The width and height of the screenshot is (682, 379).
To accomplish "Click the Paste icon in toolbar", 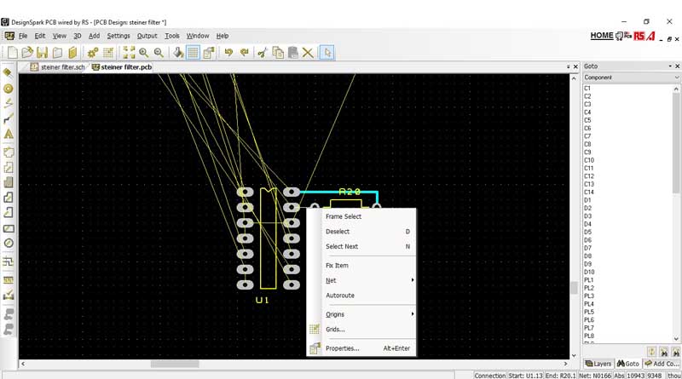I will (292, 53).
